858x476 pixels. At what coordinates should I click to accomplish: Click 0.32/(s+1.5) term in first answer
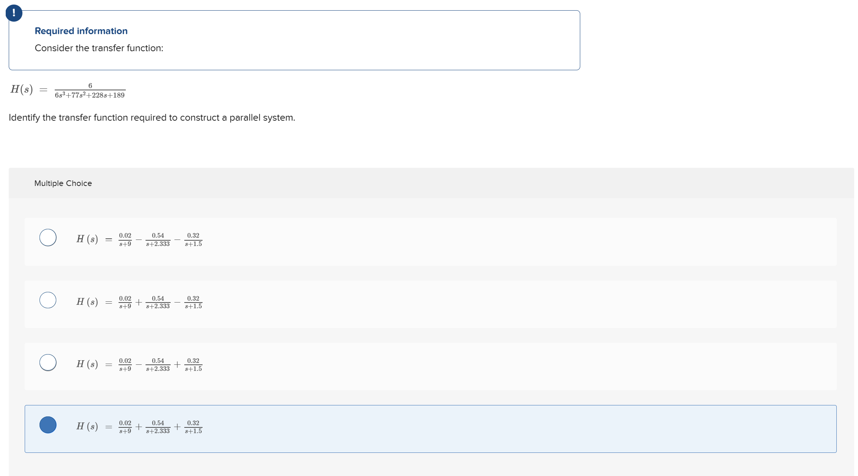tap(193, 240)
